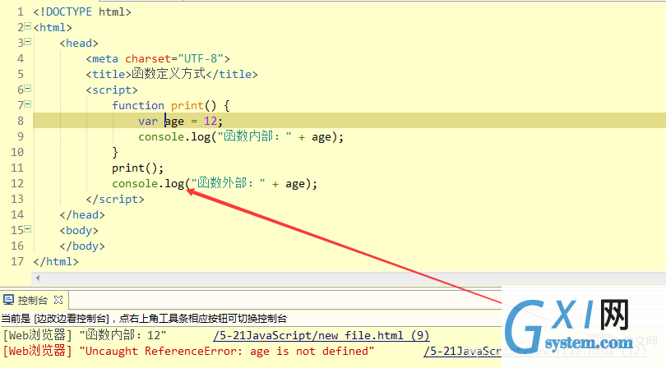Click the 'function print()' declaration
This screenshot has width=666, height=368.
pos(171,105)
